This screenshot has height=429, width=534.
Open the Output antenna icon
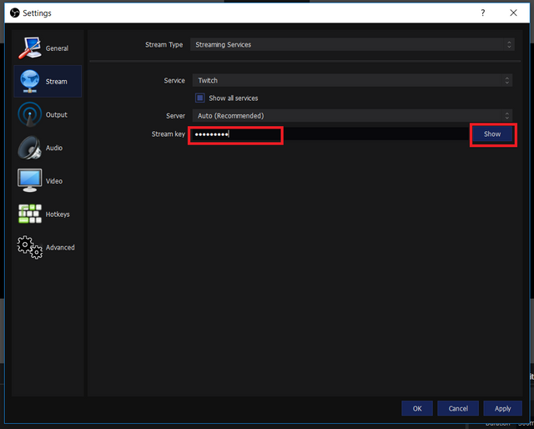(x=30, y=114)
